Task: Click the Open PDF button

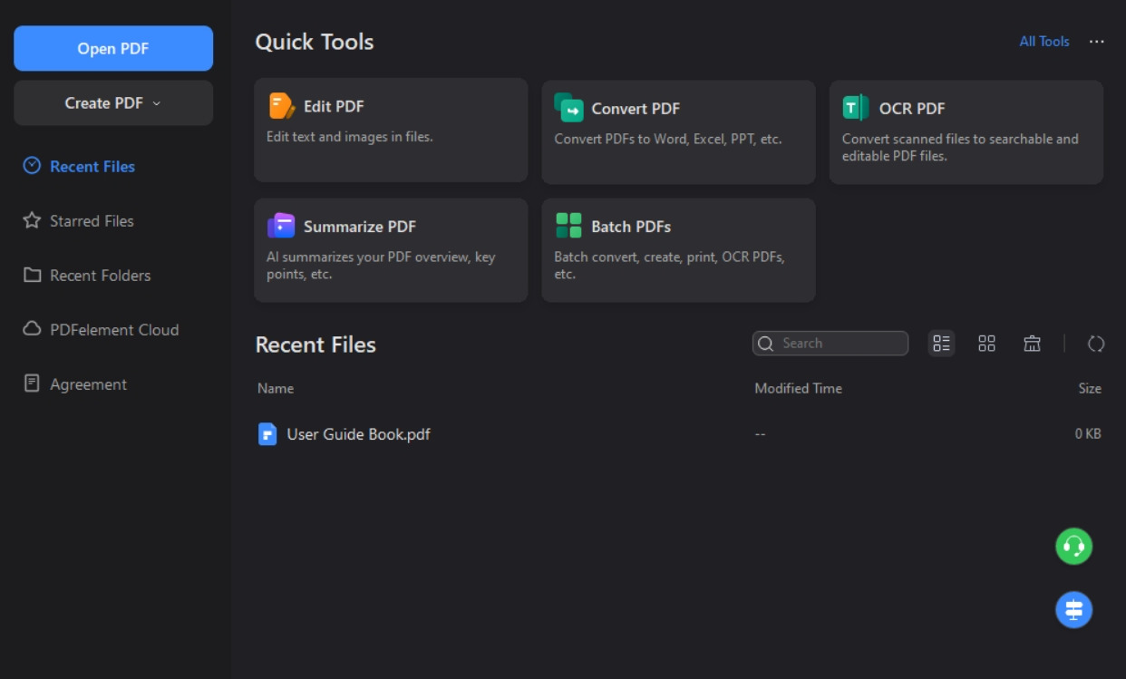Action: click(113, 48)
